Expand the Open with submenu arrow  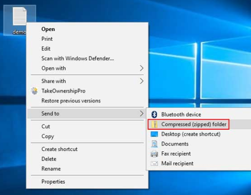tap(141, 68)
